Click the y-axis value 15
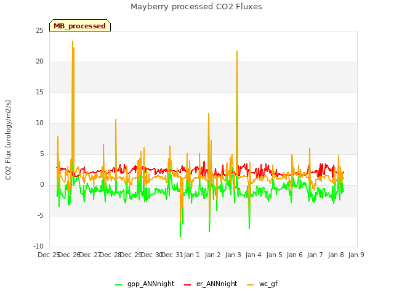Screen dimensions: 394x296 [39, 92]
